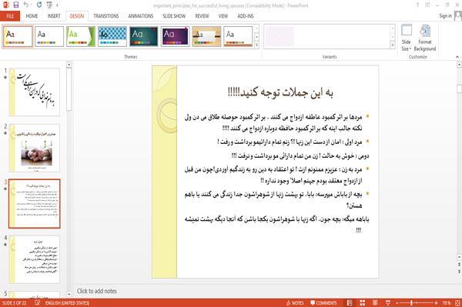Go to the SLIDE SHOW tab
The height and width of the screenshot is (307, 462).
[174, 16]
